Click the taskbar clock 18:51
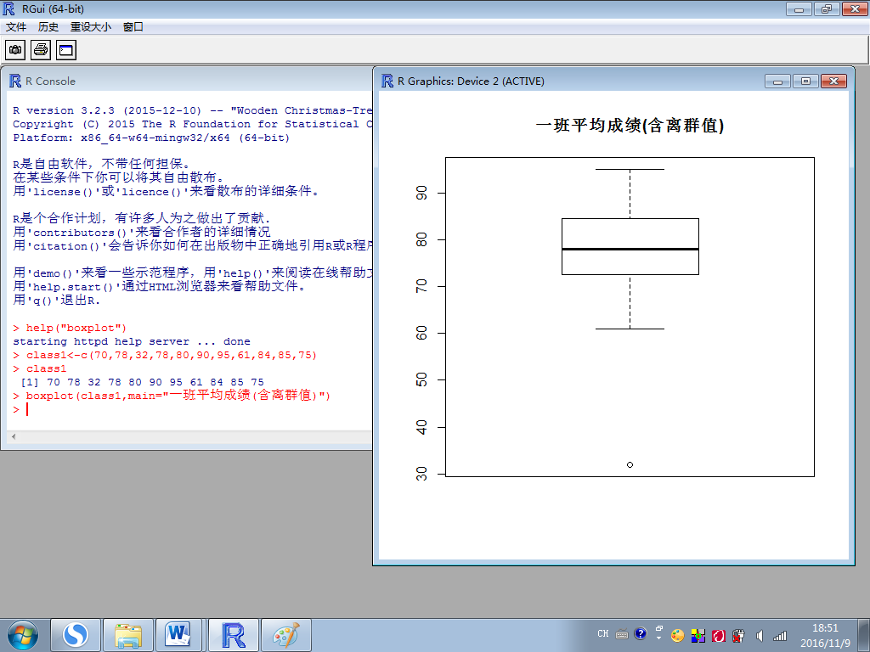Image resolution: width=870 pixels, height=652 pixels. click(x=825, y=628)
